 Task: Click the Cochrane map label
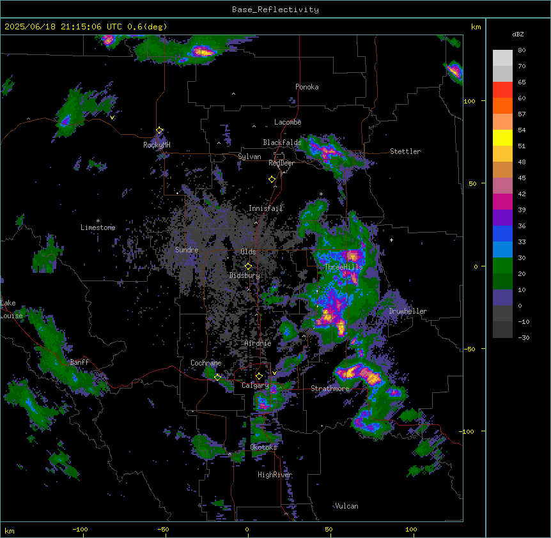point(206,363)
